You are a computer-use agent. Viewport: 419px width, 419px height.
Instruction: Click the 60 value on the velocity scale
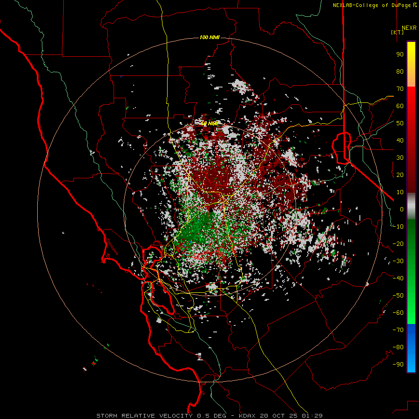click(400, 106)
